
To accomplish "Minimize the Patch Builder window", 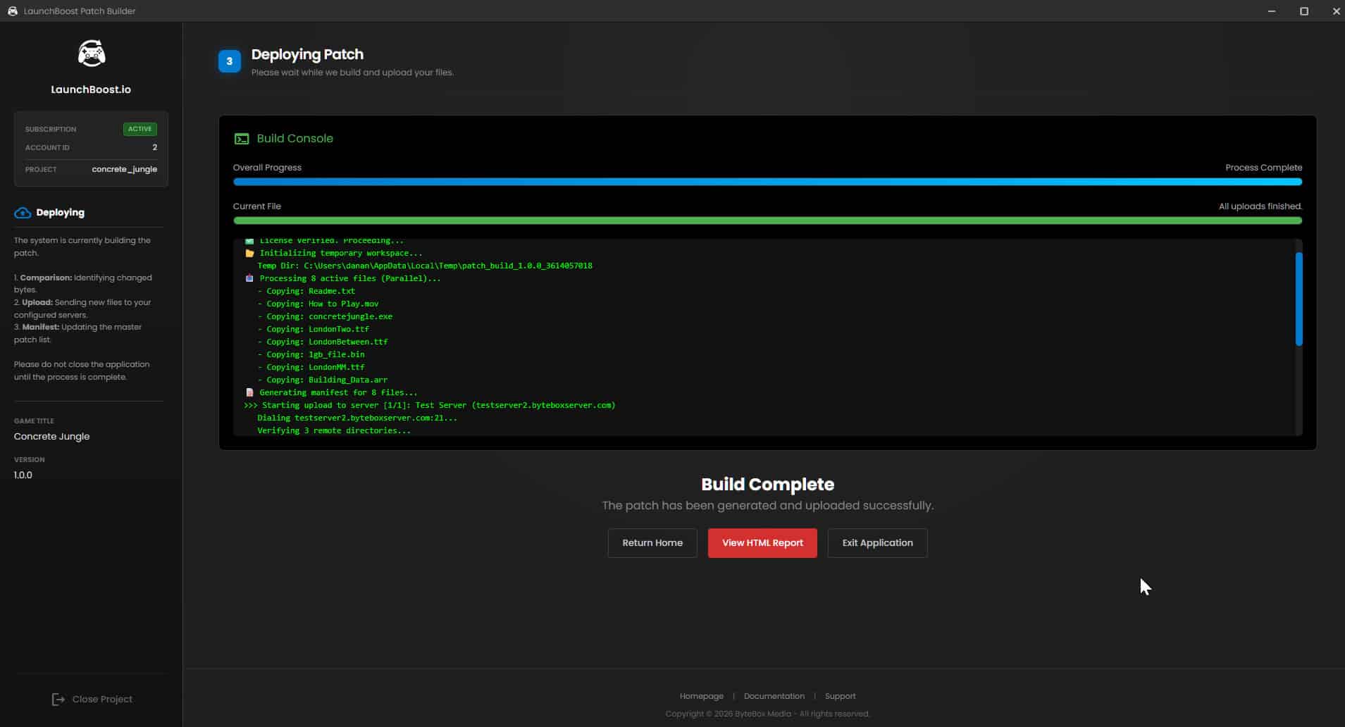I will click(x=1272, y=11).
